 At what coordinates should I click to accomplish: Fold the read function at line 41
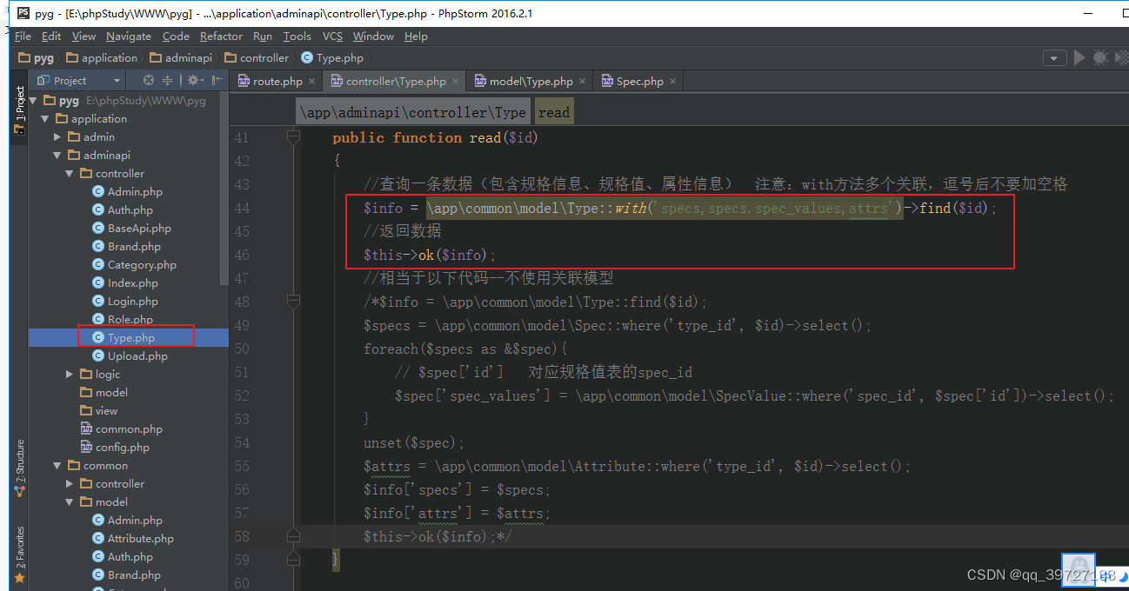pyautogui.click(x=293, y=137)
